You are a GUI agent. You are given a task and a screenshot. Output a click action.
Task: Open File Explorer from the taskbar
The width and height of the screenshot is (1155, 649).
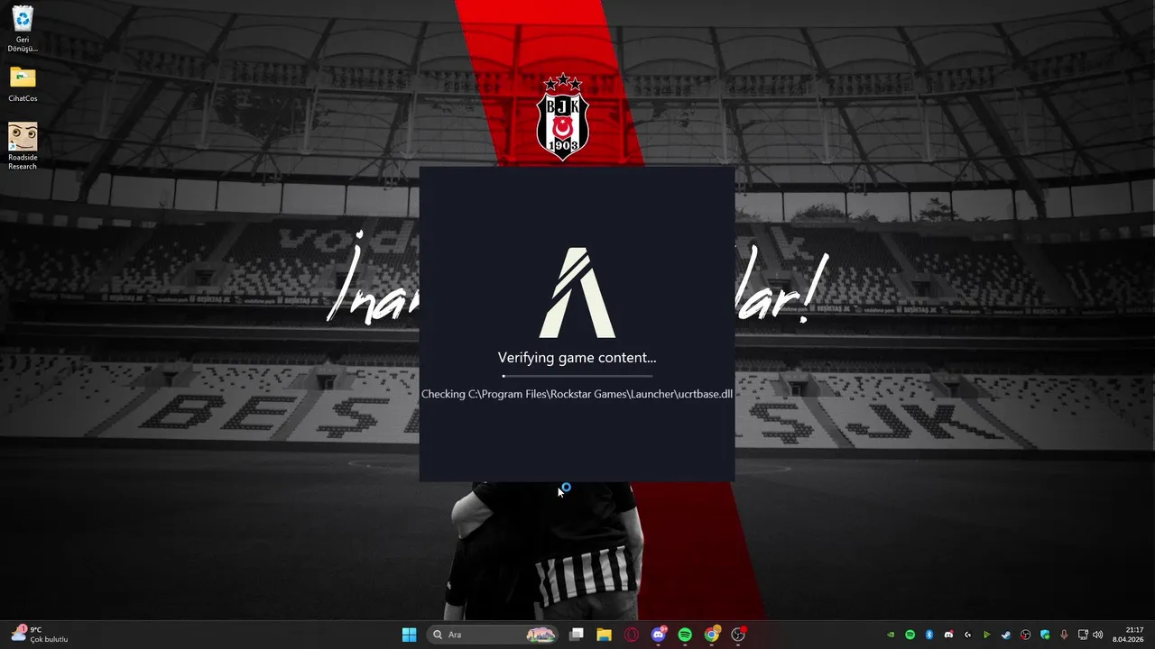click(605, 635)
